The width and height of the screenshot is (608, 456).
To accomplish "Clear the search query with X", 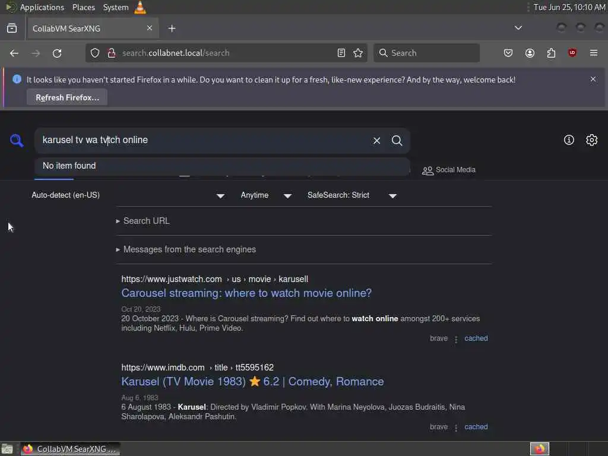I will (376, 140).
